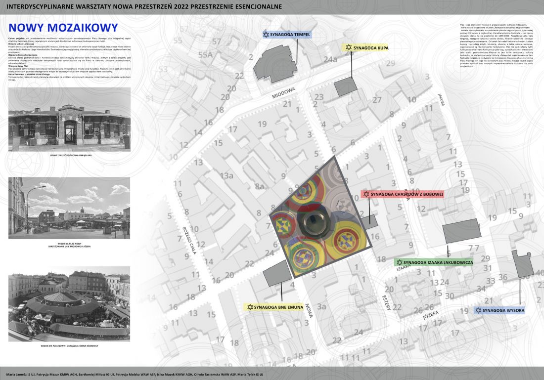Select caption WIDOK NA PLAC NOWY I OKRĄGLAK

pos(69,346)
